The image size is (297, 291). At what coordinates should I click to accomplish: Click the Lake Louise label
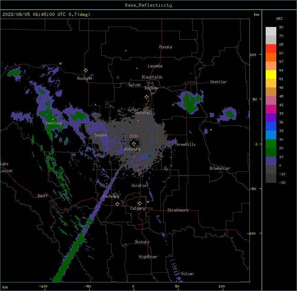[6, 167]
